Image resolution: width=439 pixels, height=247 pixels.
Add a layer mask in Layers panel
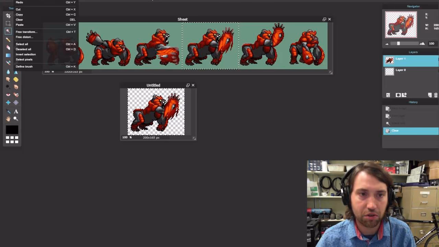pyautogui.click(x=398, y=95)
